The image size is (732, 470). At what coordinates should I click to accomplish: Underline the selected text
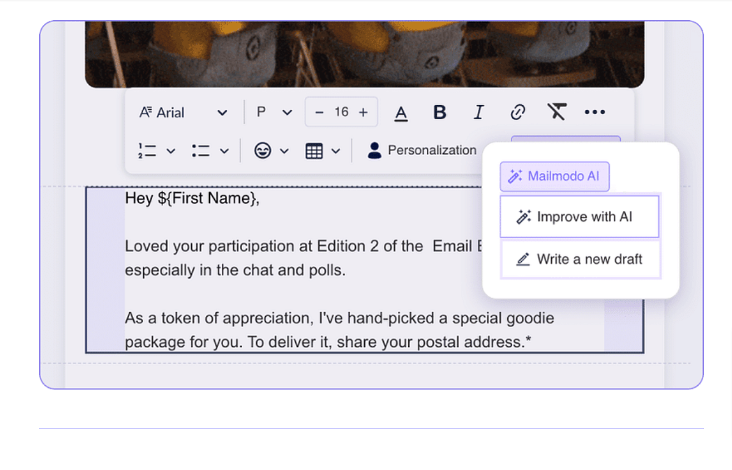tap(401, 112)
